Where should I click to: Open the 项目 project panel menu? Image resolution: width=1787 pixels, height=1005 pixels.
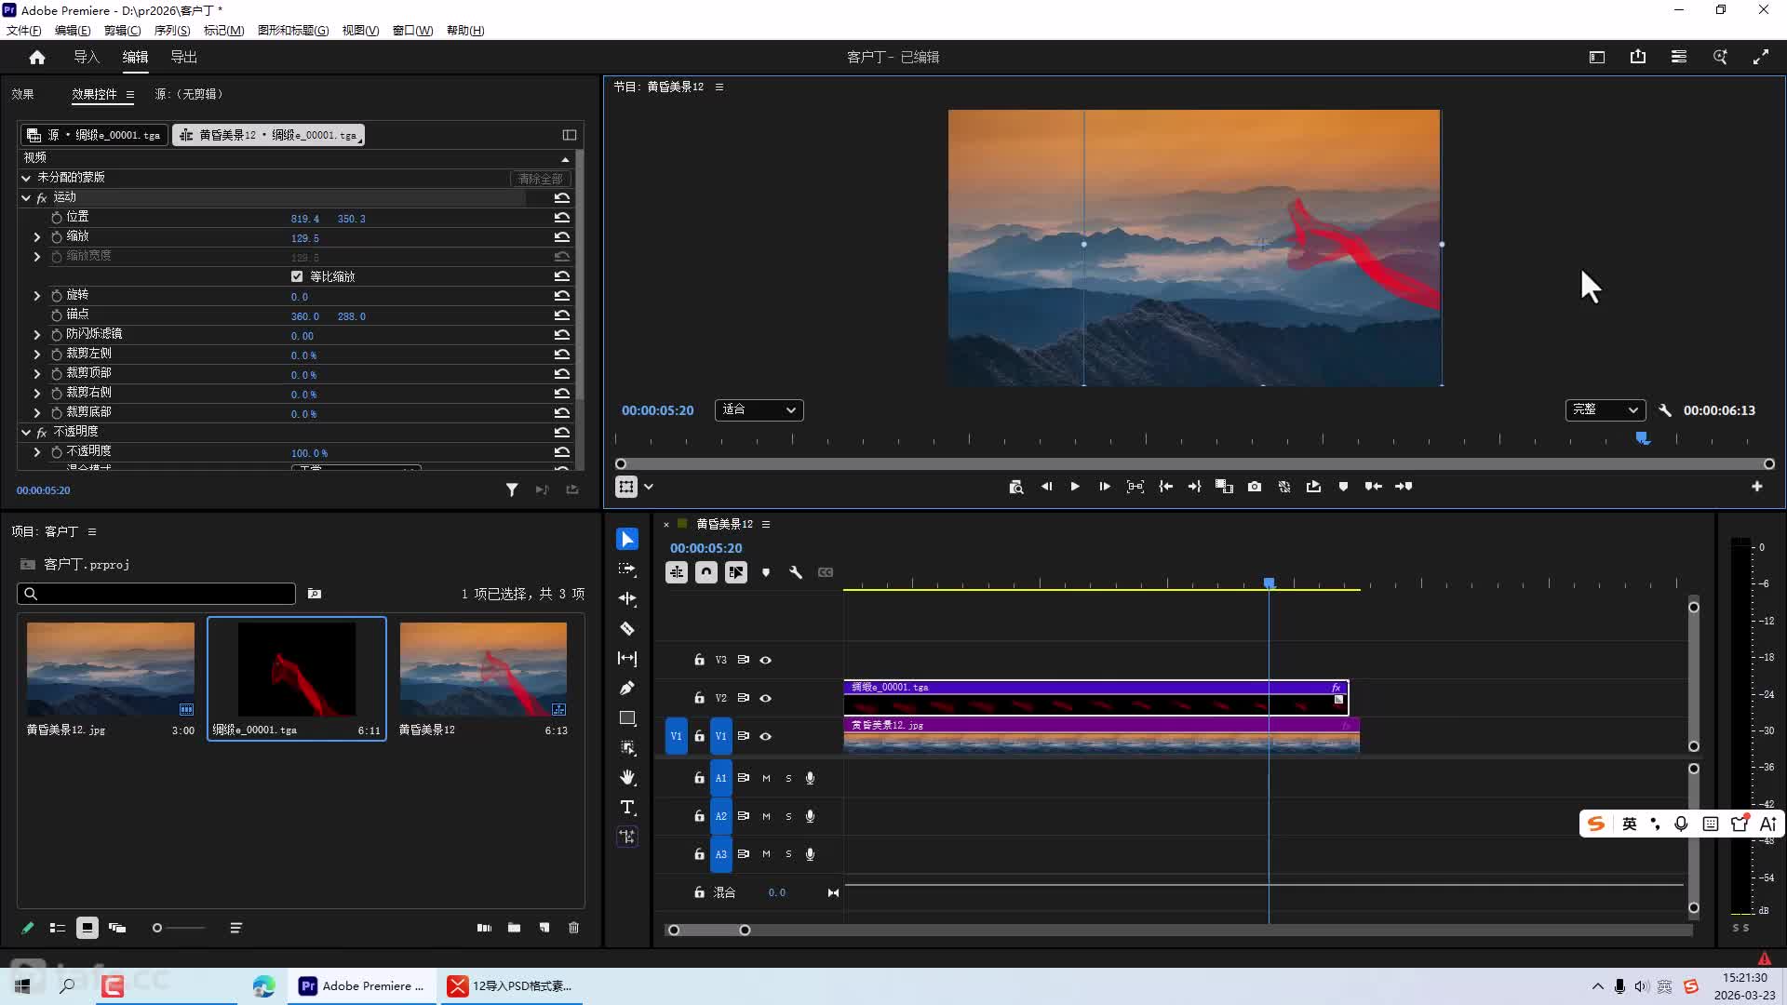coord(92,532)
